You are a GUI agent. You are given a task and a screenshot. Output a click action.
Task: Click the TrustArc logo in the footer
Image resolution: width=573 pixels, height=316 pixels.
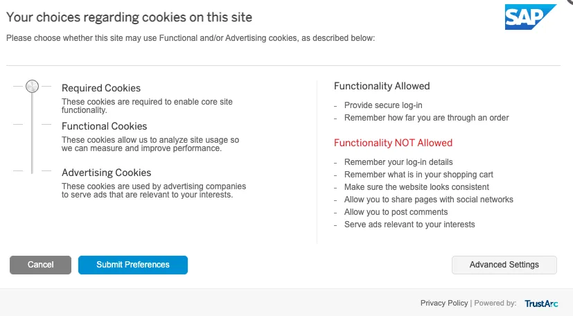point(541,303)
